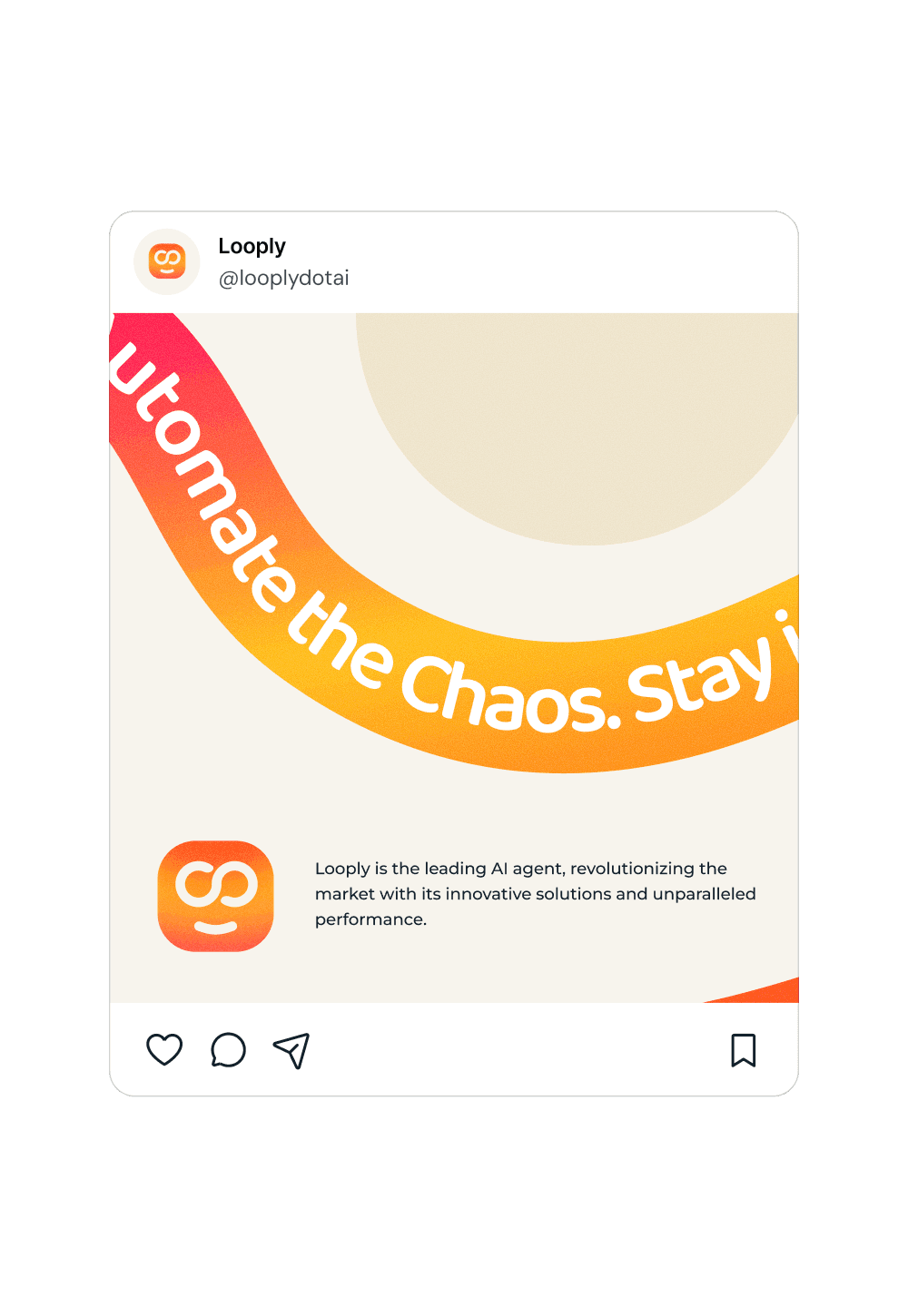This screenshot has width=908, height=1307.
Task: Click the 'utomate' text on the ribbon
Action: [202, 477]
